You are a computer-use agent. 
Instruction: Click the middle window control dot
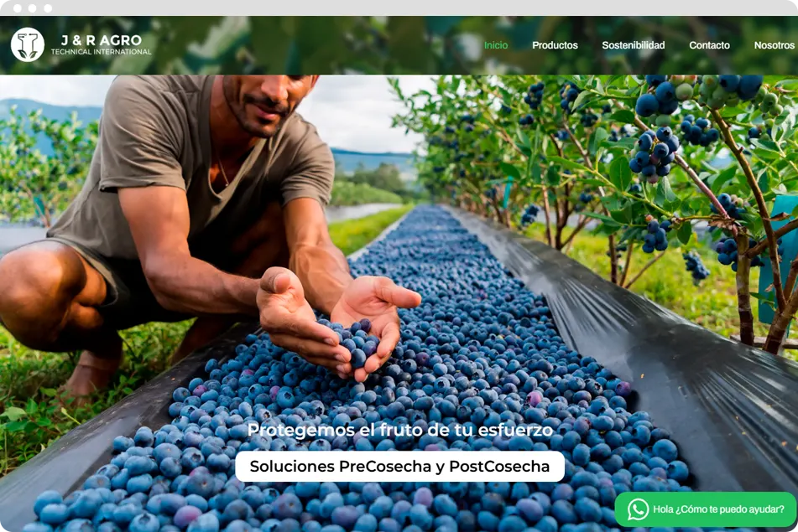(33, 8)
